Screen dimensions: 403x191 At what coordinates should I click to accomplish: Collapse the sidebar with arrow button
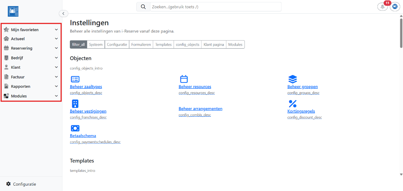click(63, 13)
